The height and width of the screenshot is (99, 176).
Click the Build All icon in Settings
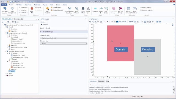(x=41, y=24)
